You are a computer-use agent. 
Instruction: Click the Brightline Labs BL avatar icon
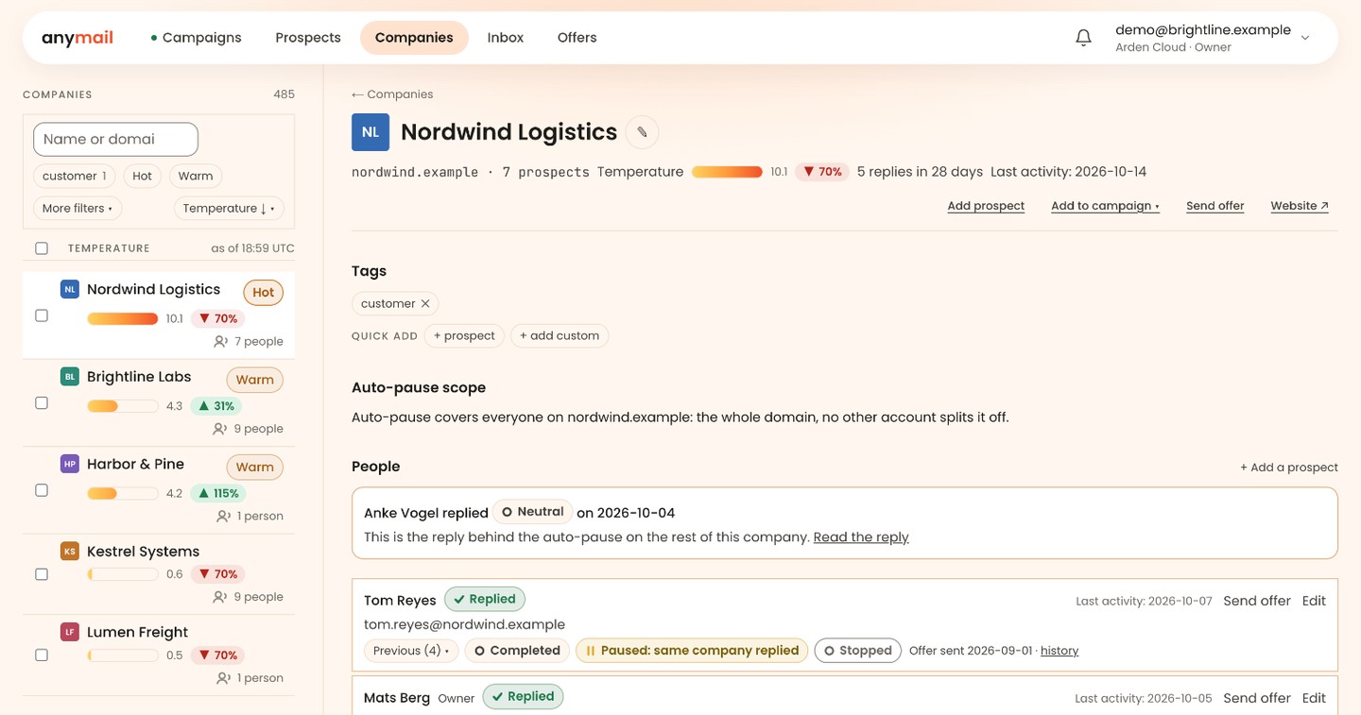69,377
